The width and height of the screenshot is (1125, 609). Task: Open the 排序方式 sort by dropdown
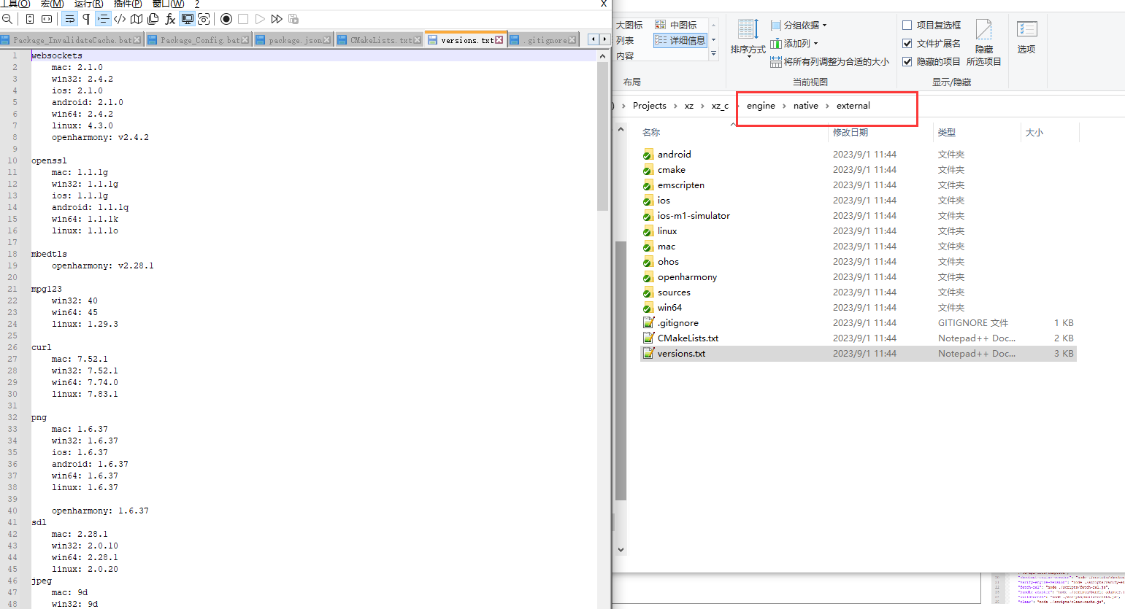[x=748, y=39]
